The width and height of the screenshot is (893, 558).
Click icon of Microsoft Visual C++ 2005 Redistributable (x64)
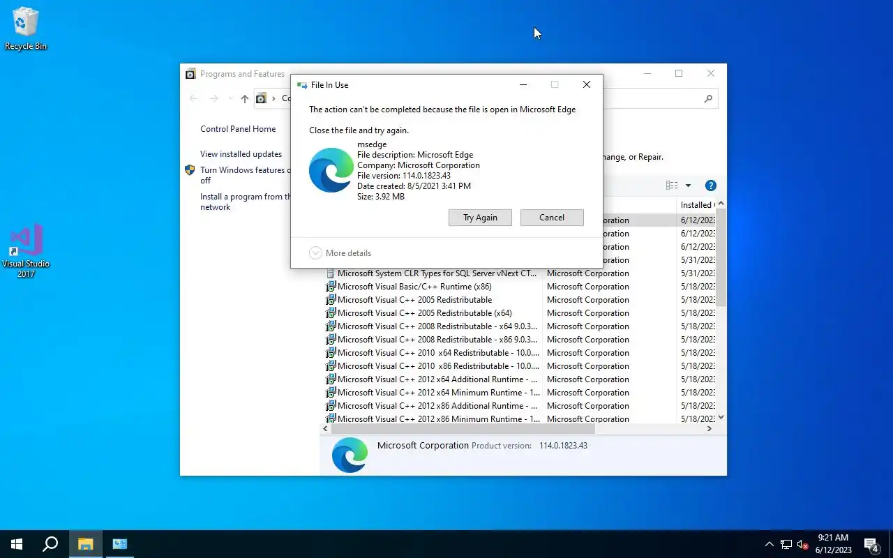click(x=331, y=313)
